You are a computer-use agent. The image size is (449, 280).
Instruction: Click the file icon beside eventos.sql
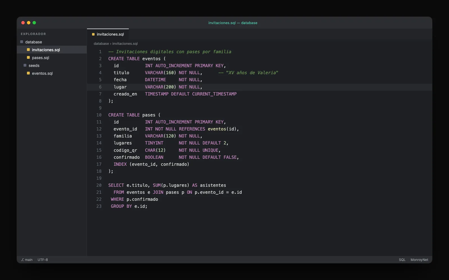click(28, 73)
